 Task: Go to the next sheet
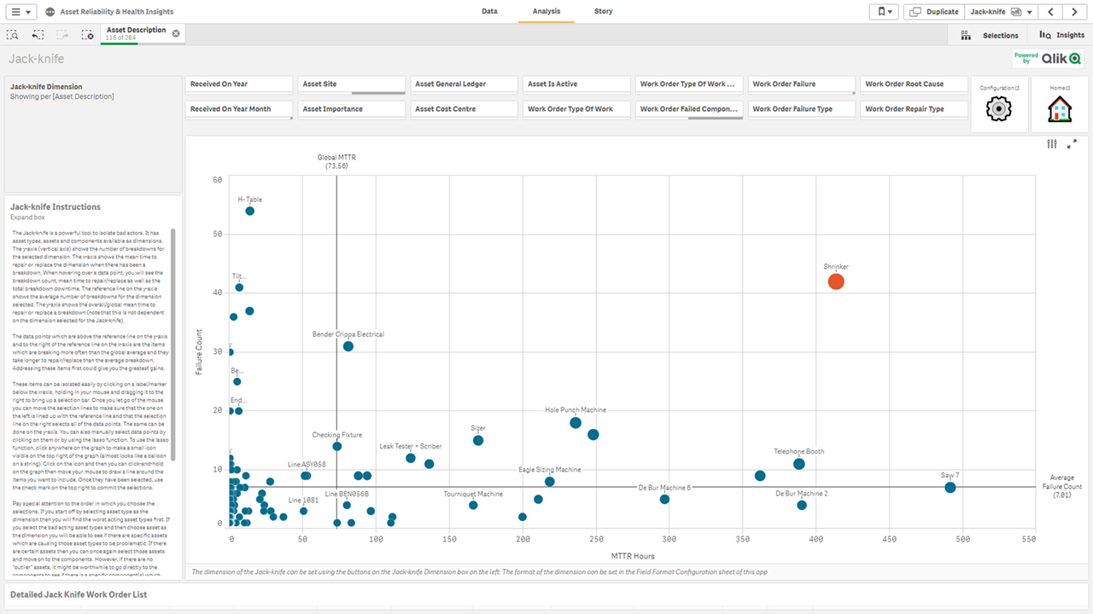[1074, 12]
